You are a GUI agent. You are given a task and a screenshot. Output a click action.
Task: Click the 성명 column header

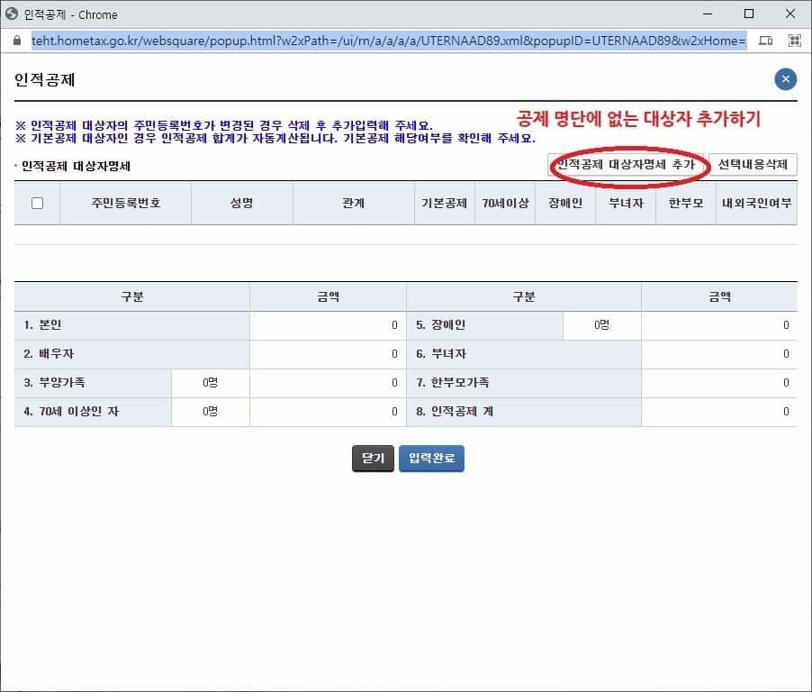pyautogui.click(x=241, y=204)
